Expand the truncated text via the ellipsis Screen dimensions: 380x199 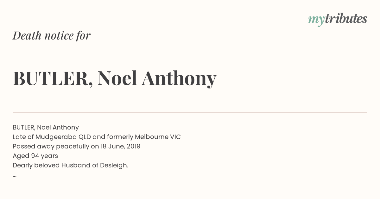pos(15,175)
